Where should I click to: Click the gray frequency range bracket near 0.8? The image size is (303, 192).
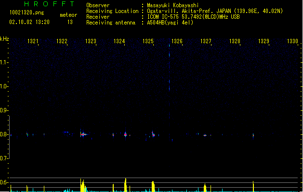pos(9,137)
